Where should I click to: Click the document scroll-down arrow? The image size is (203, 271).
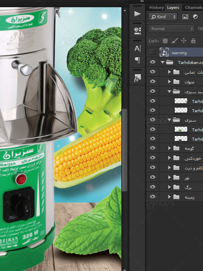tap(125, 269)
